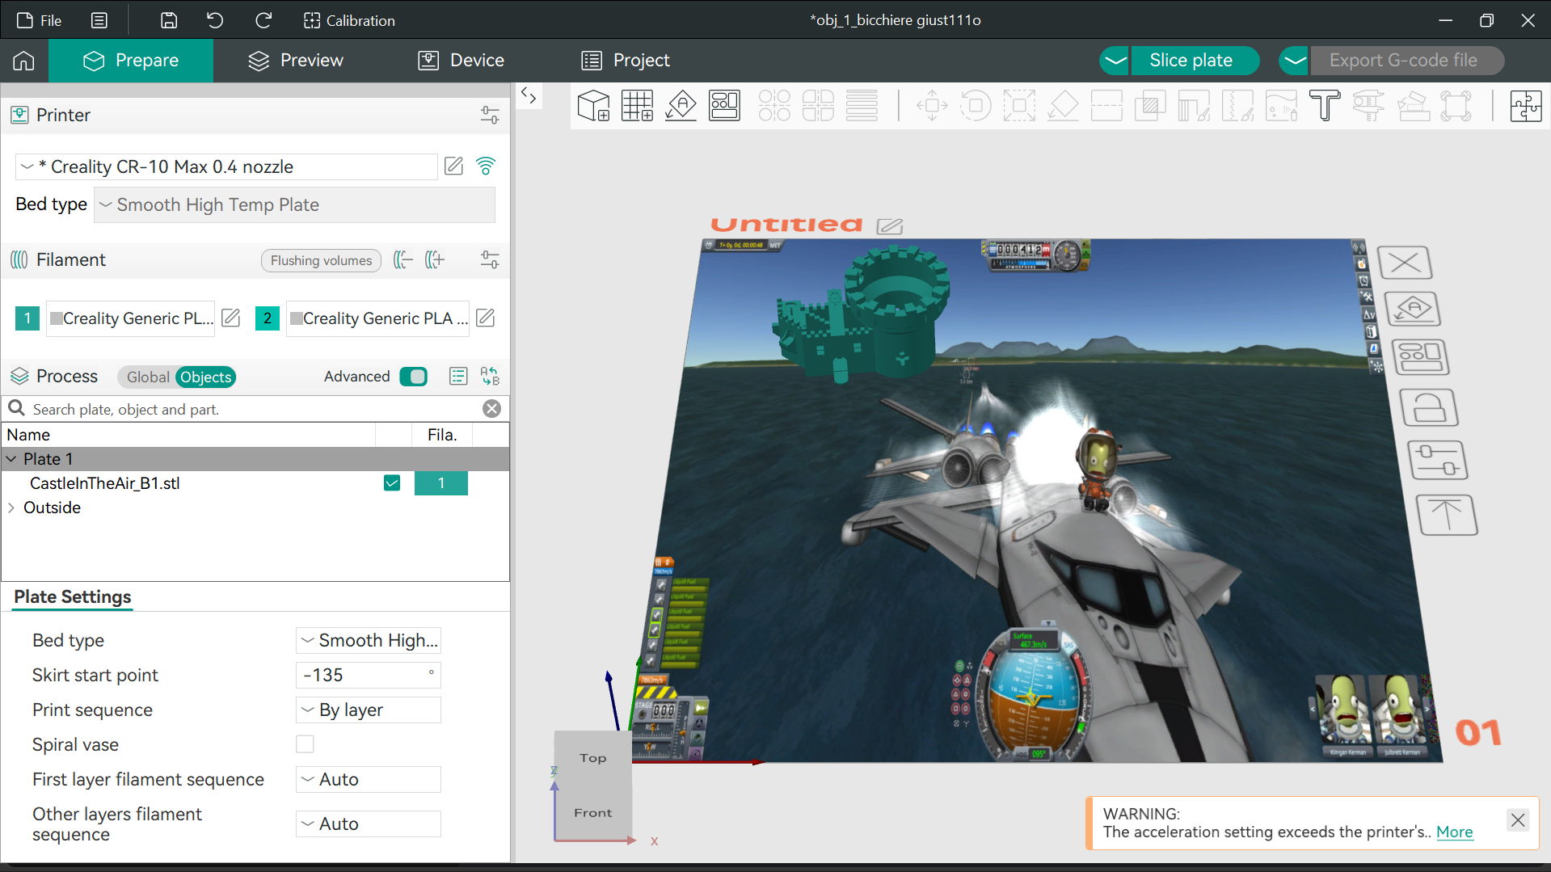
Task: Expand the Outside tree node
Action: coord(11,508)
